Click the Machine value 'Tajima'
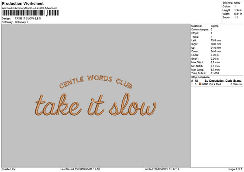This screenshot has height=172, width=244. point(214,26)
